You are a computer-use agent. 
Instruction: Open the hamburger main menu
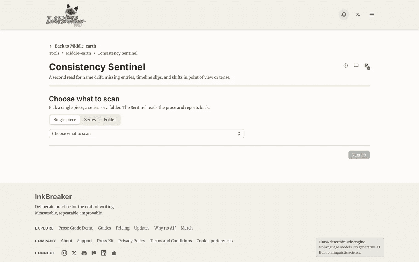pyautogui.click(x=372, y=15)
